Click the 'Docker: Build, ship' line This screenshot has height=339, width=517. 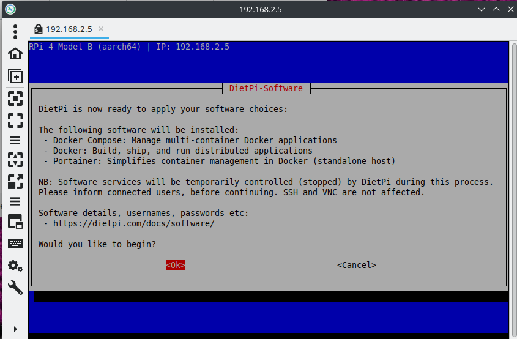coord(178,151)
